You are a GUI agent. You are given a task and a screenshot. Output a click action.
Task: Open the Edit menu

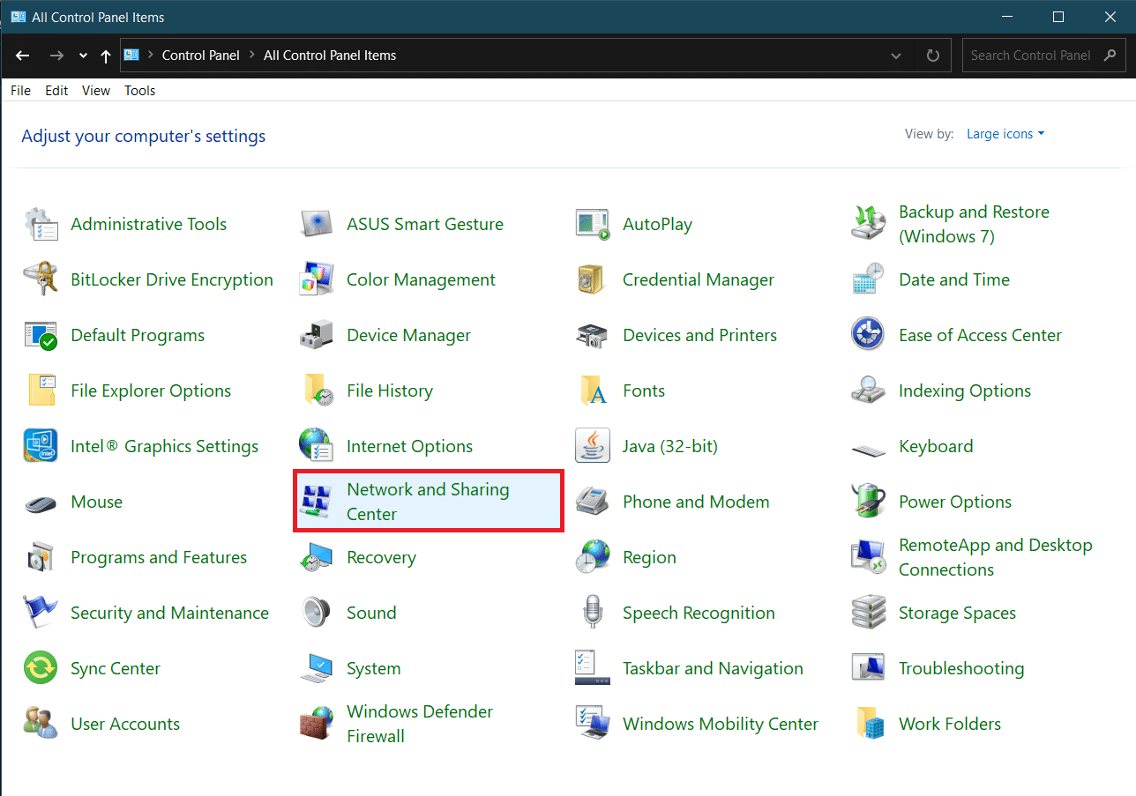[x=56, y=91]
